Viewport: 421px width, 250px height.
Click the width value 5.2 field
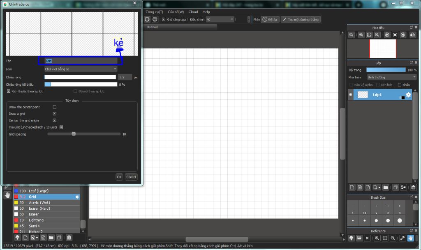click(x=125, y=77)
